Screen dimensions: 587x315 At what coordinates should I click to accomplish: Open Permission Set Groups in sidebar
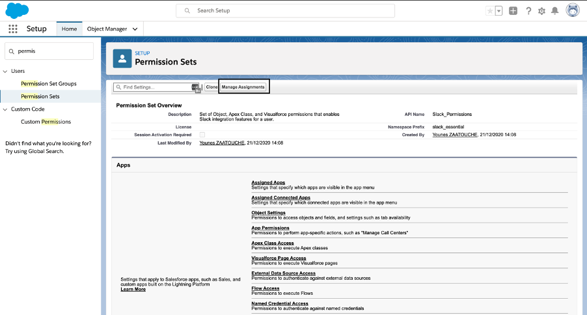(49, 83)
